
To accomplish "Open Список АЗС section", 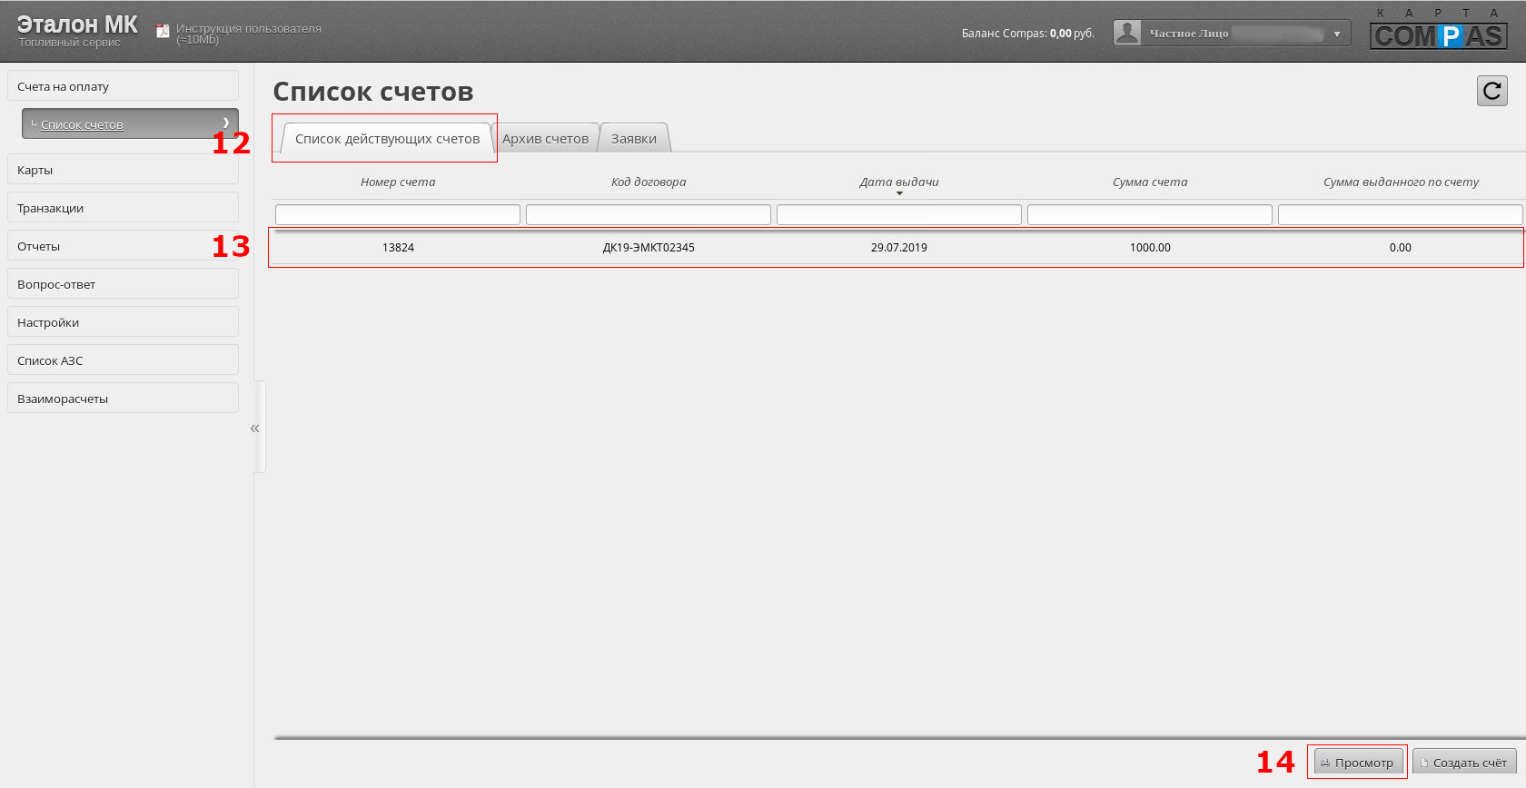I will click(x=123, y=360).
